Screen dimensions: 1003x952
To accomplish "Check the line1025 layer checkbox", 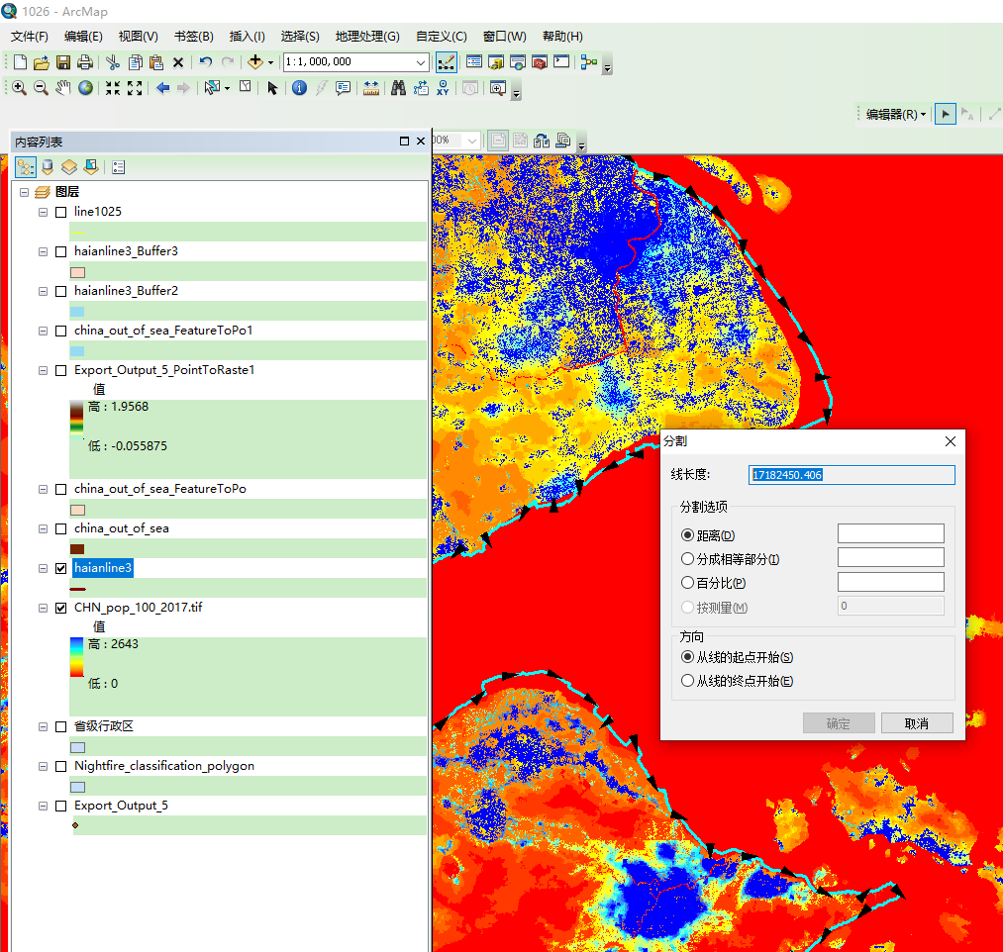I will tap(60, 212).
